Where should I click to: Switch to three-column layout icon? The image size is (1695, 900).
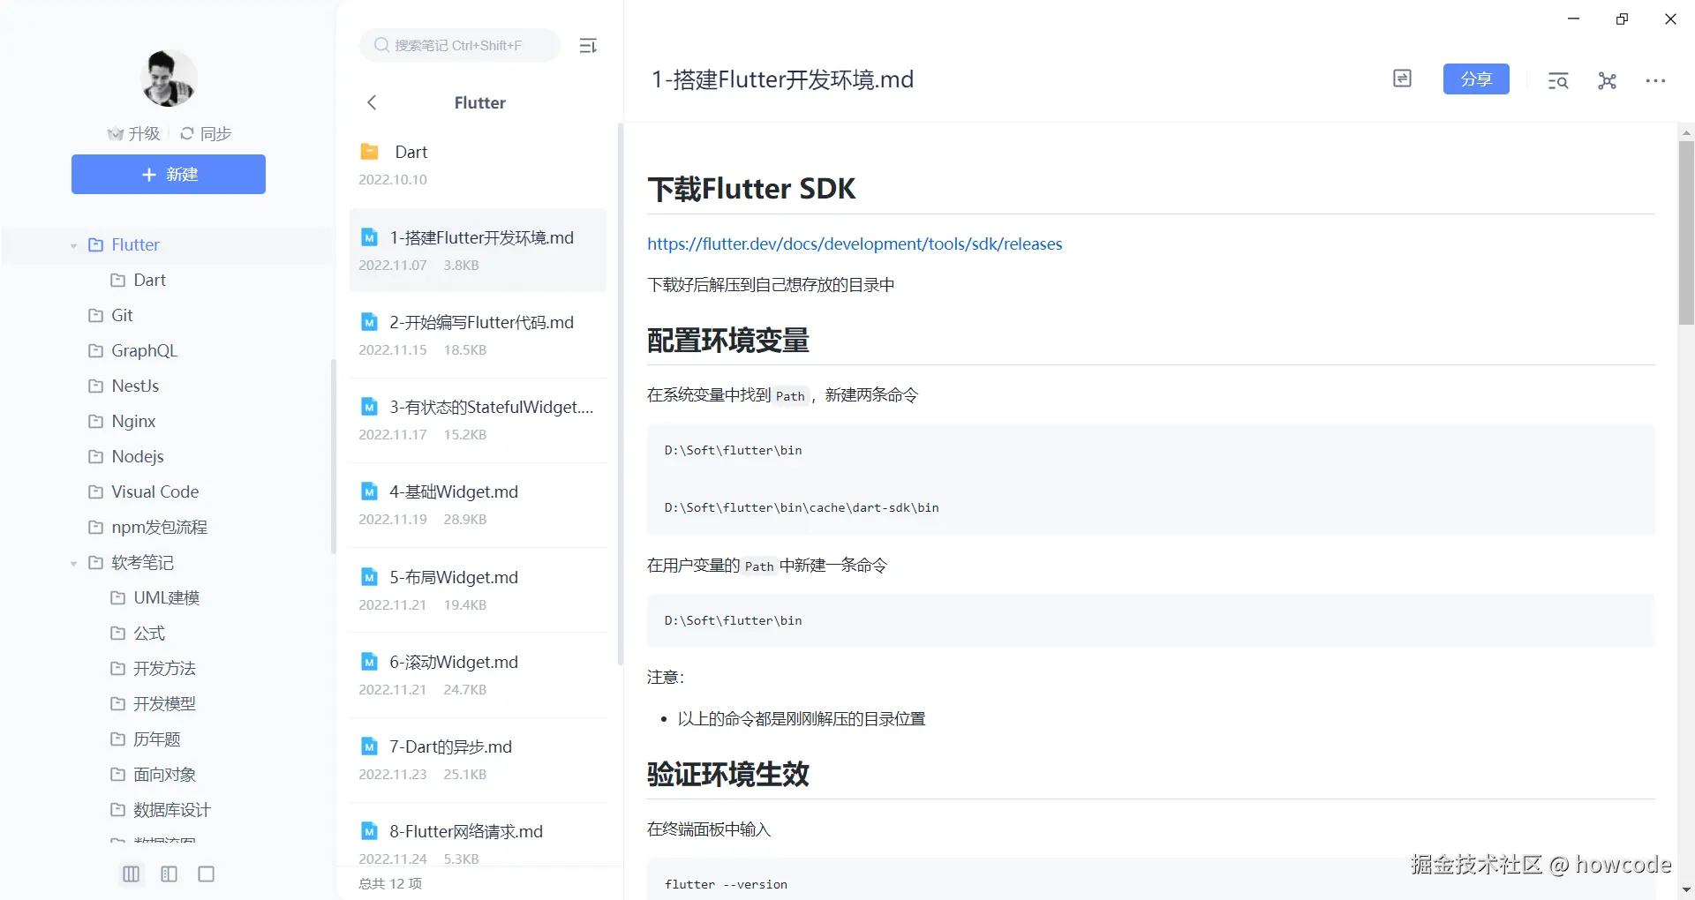(x=131, y=874)
